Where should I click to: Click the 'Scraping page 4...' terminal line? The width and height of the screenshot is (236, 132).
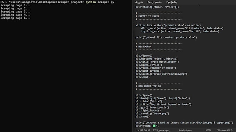click(x=15, y=15)
